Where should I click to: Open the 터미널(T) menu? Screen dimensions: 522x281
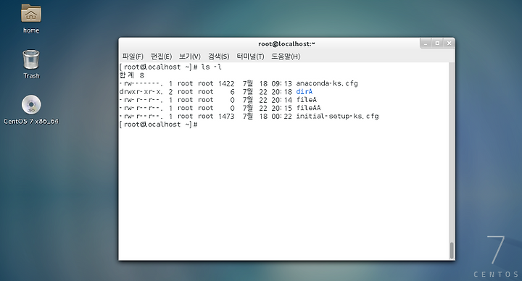(250, 56)
